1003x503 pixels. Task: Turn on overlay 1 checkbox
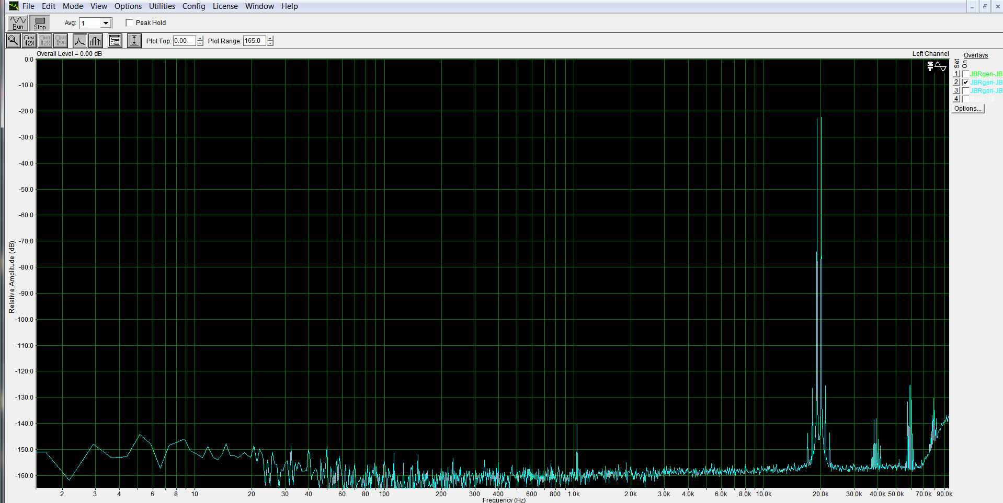pos(965,74)
